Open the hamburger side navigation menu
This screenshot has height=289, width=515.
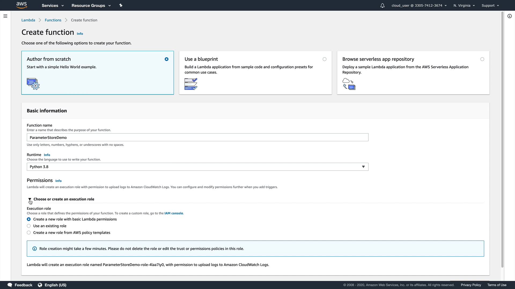point(5,16)
